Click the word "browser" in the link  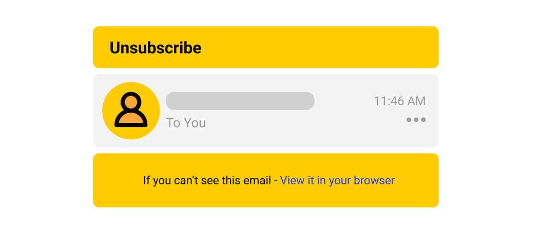pos(374,180)
